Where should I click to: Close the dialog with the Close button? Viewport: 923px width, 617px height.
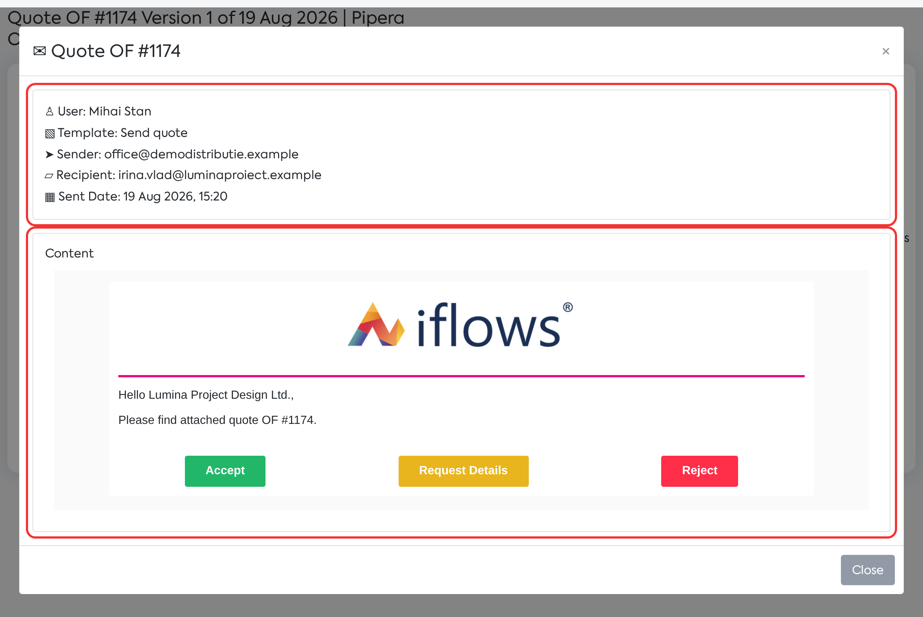point(867,570)
